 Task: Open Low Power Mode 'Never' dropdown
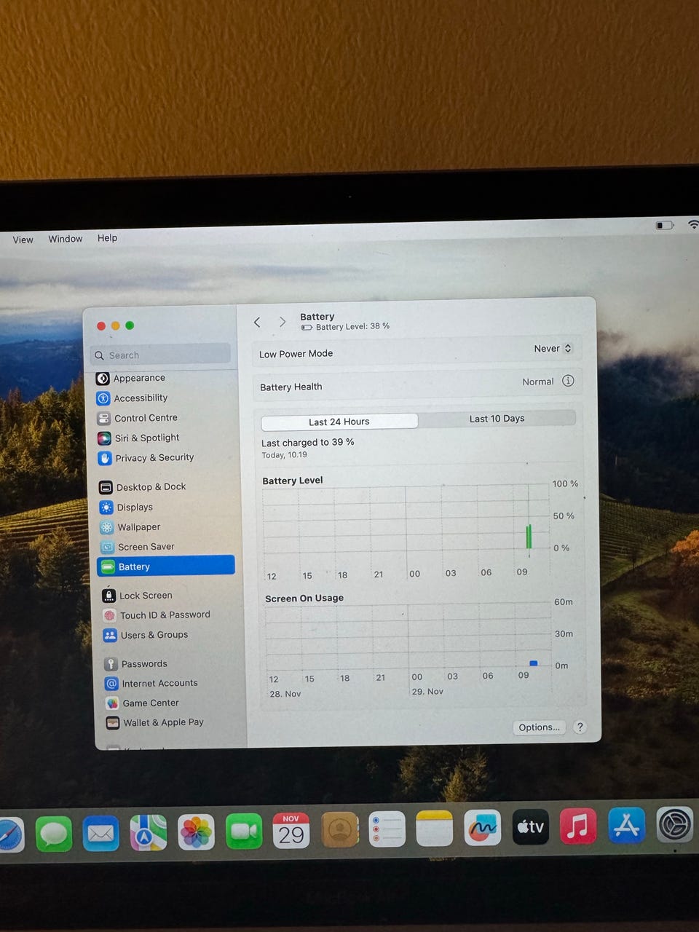click(553, 349)
